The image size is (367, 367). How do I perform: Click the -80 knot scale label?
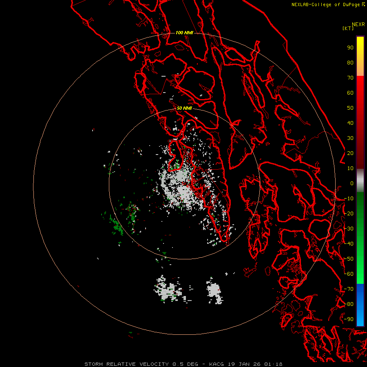tap(349, 304)
